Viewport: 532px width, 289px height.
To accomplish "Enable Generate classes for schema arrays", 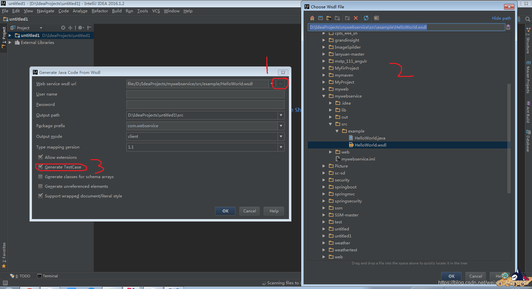I will coord(41,176).
